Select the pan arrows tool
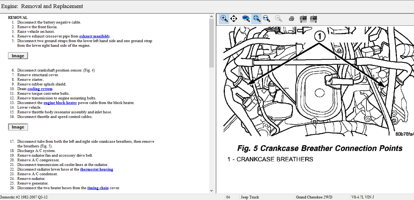Screen dimensions: 414x200 234,19
